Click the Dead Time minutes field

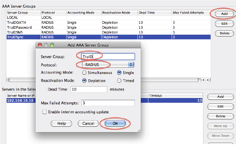coord(89,90)
